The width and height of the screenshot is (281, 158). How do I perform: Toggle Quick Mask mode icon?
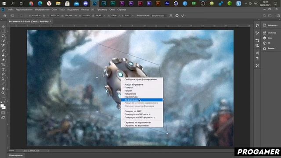(3, 113)
